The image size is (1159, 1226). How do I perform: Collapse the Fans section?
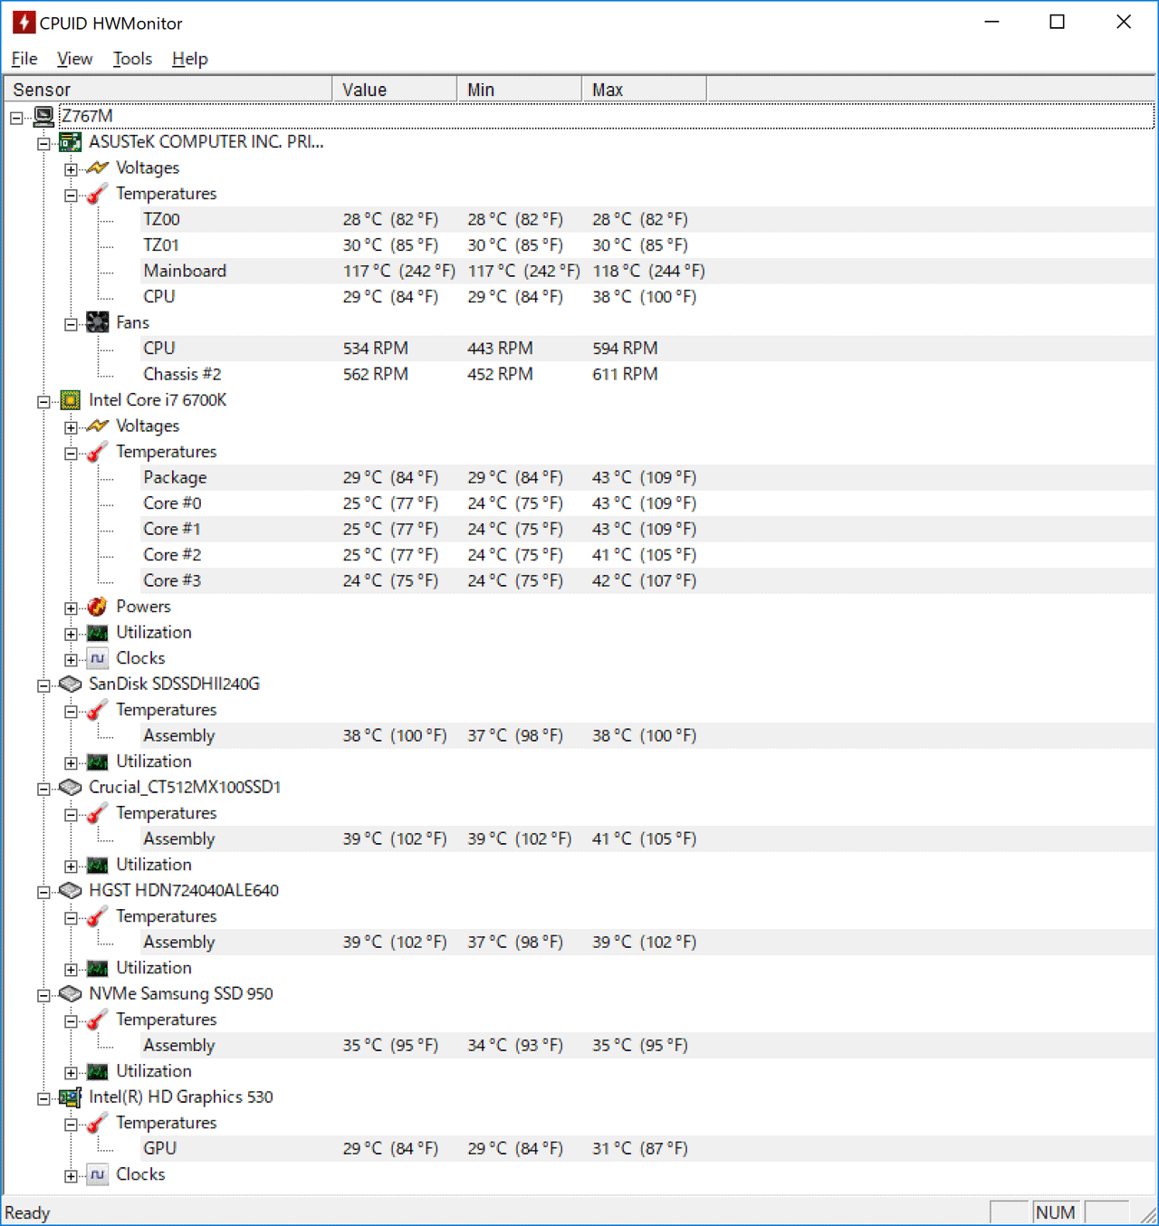(x=71, y=324)
